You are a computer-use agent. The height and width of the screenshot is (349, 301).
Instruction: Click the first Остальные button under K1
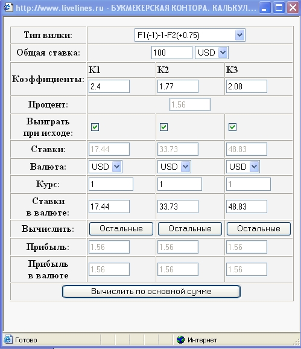(x=121, y=229)
